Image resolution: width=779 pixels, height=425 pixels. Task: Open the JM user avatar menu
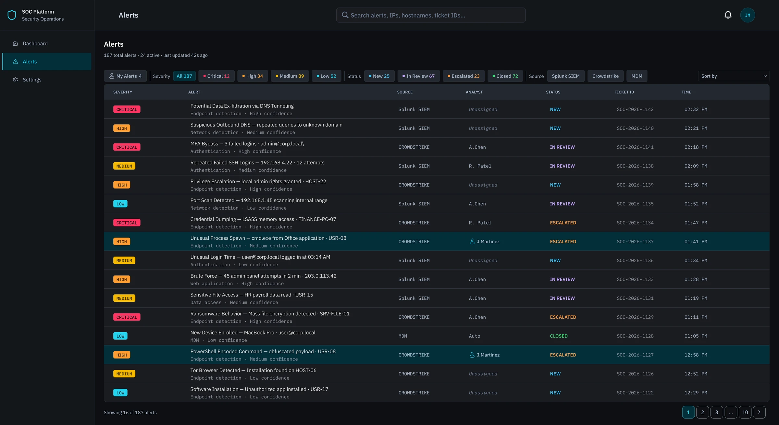point(748,15)
